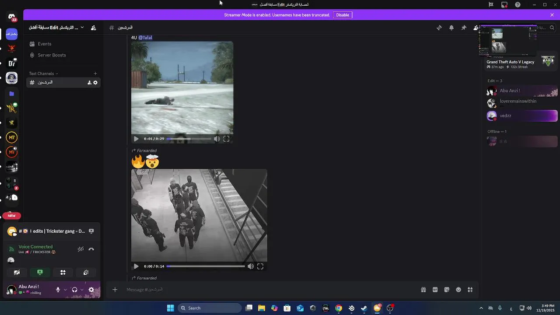The width and height of the screenshot is (560, 315).
Task: Expand server name dropdown in header
Action: click(82, 28)
